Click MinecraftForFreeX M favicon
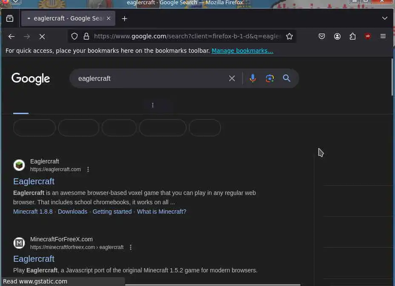This screenshot has height=286, width=395. click(19, 243)
